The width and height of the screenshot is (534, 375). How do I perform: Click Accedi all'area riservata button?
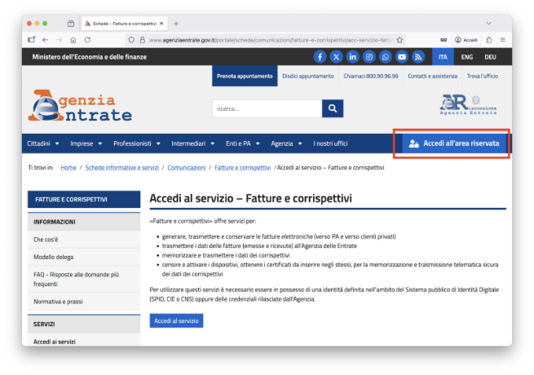(454, 143)
